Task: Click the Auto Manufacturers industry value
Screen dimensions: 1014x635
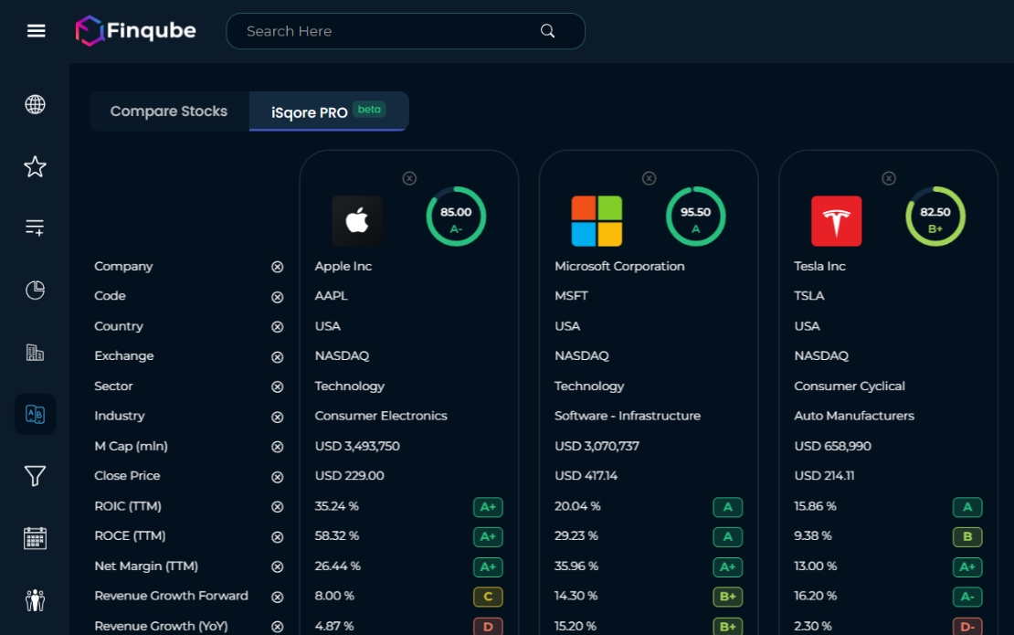Action: click(x=854, y=416)
